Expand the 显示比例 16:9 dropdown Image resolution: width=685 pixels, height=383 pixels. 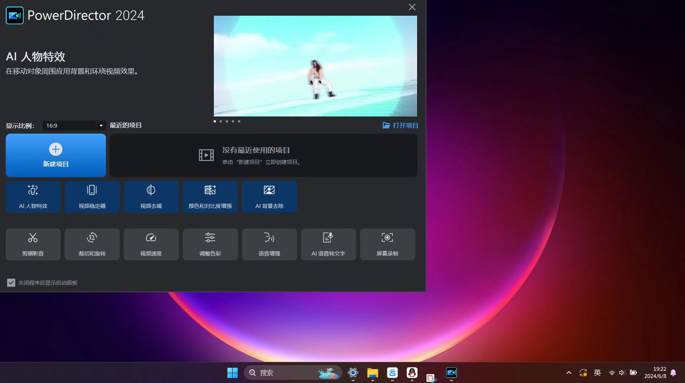[101, 126]
